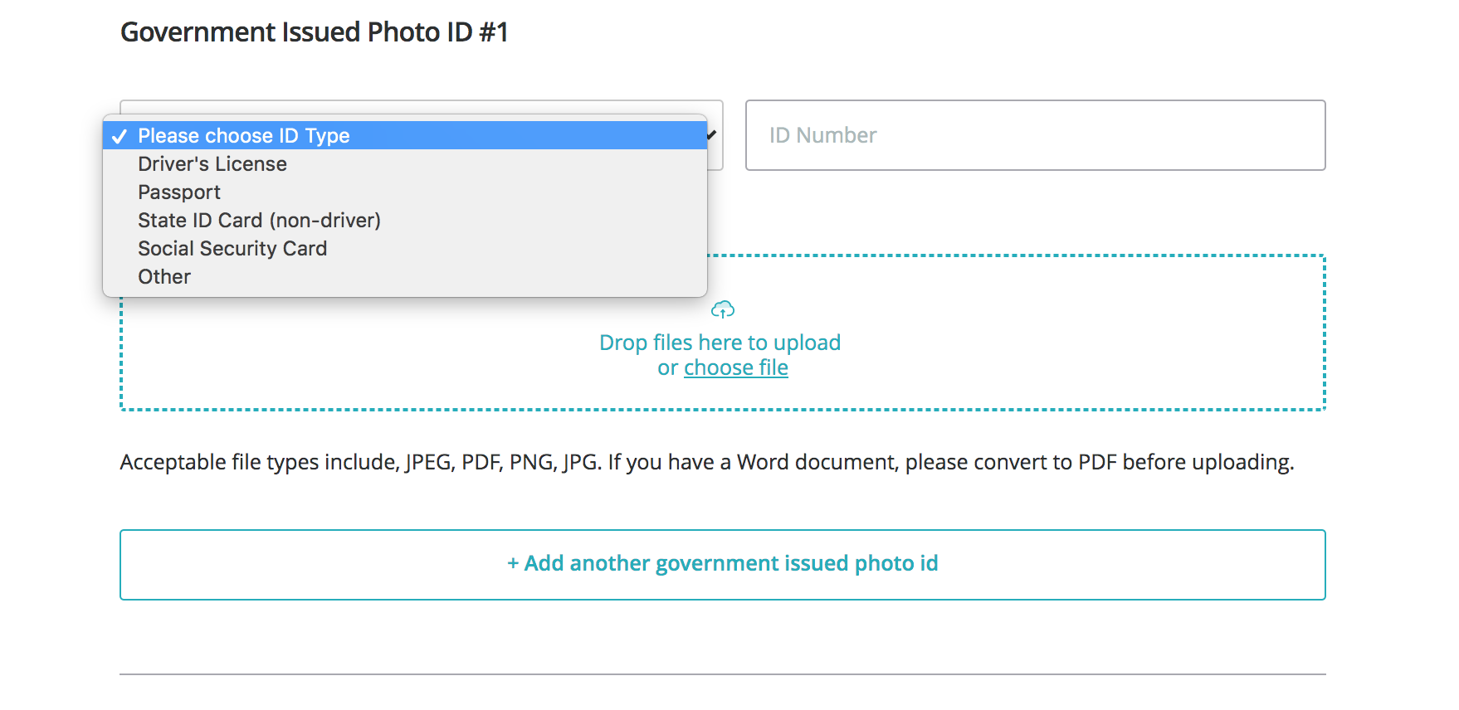Viewport: 1459px width, 710px height.
Task: Pick Passport as the ID type
Action: click(x=179, y=192)
